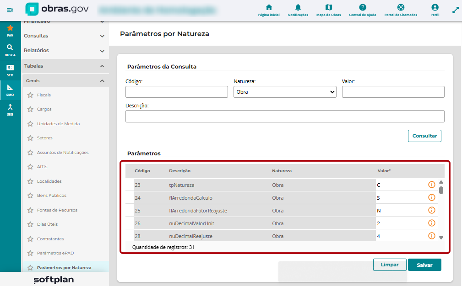Collapse the sidebar with the menu icon
This screenshot has height=286, width=462.
pyautogui.click(x=10, y=10)
